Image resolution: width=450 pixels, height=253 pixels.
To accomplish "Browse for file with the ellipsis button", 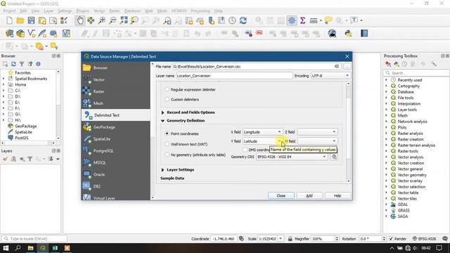I will point(347,67).
